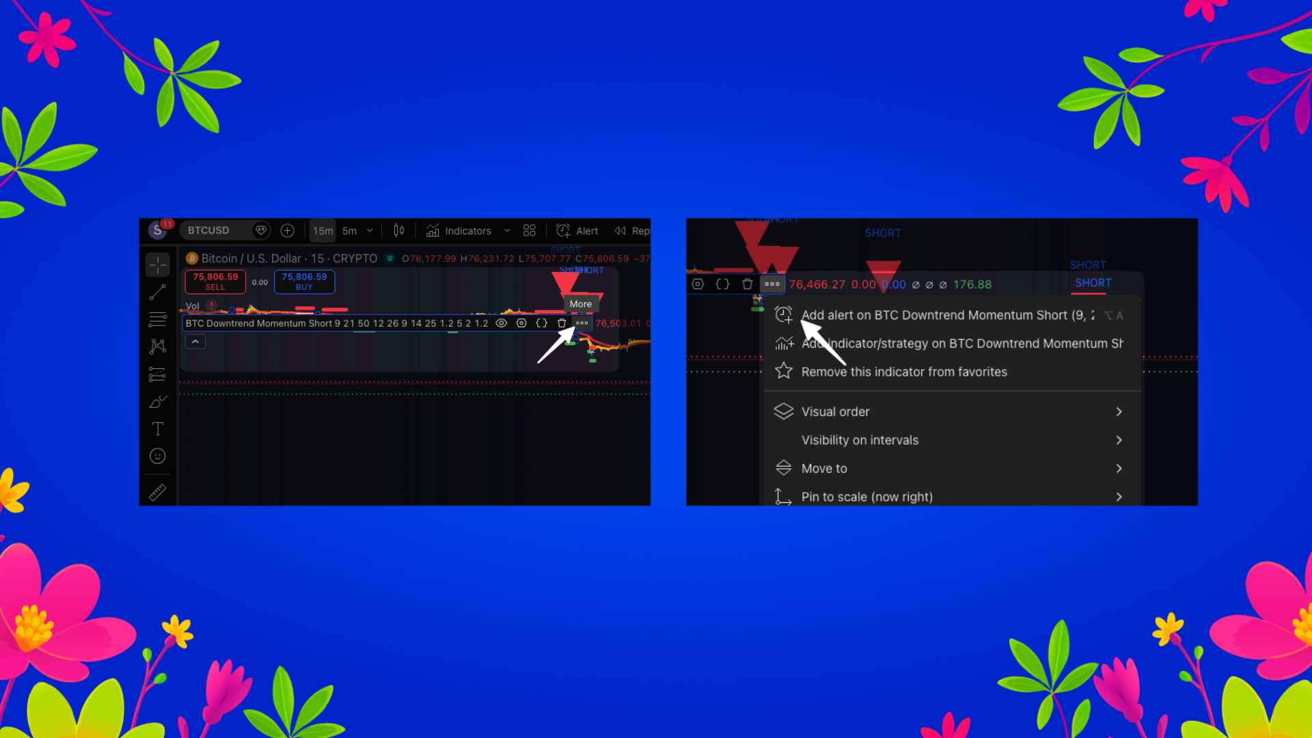Open candlestick chart style selector
This screenshot has width=1312, height=738.
[399, 231]
